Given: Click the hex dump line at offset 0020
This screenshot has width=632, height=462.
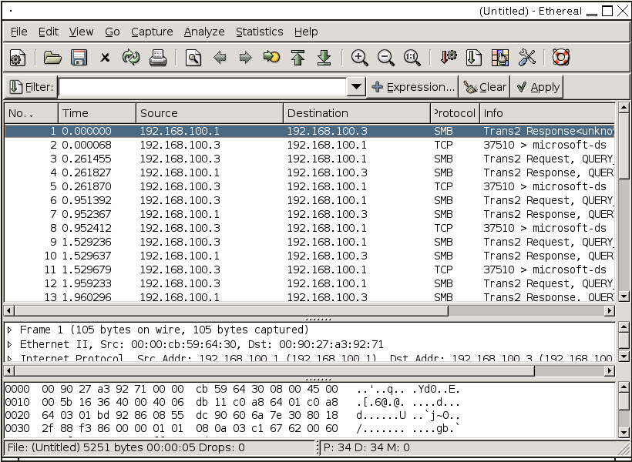Looking at the screenshot, I should 233,415.
